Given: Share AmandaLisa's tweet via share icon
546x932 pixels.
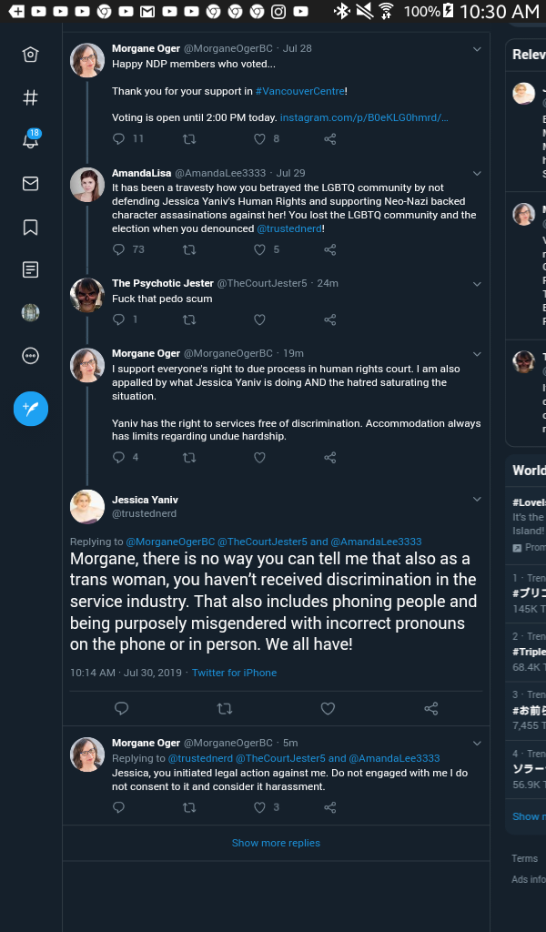Looking at the screenshot, I should [330, 249].
